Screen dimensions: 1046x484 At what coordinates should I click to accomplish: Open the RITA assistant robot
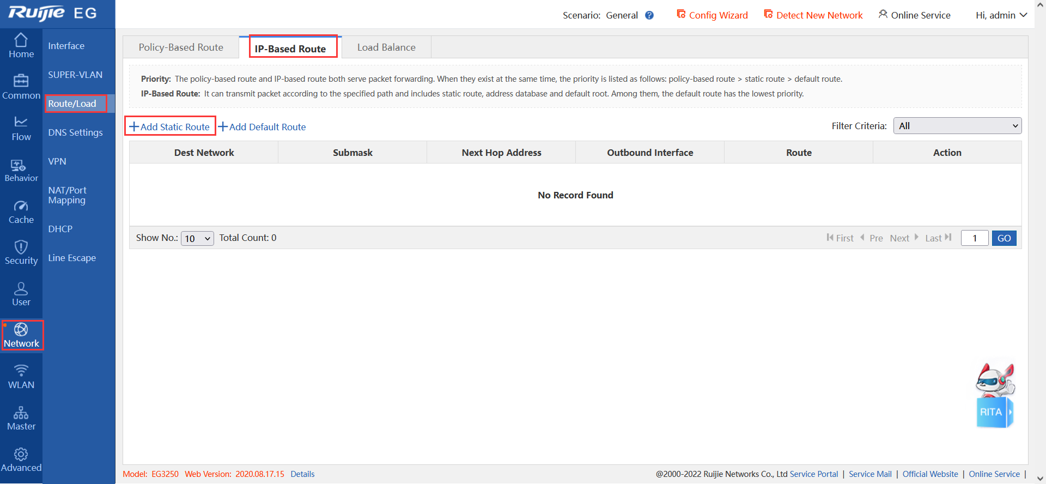click(995, 396)
